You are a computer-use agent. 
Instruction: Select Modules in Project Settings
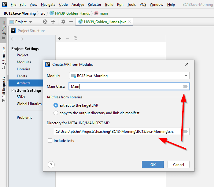point(24,62)
